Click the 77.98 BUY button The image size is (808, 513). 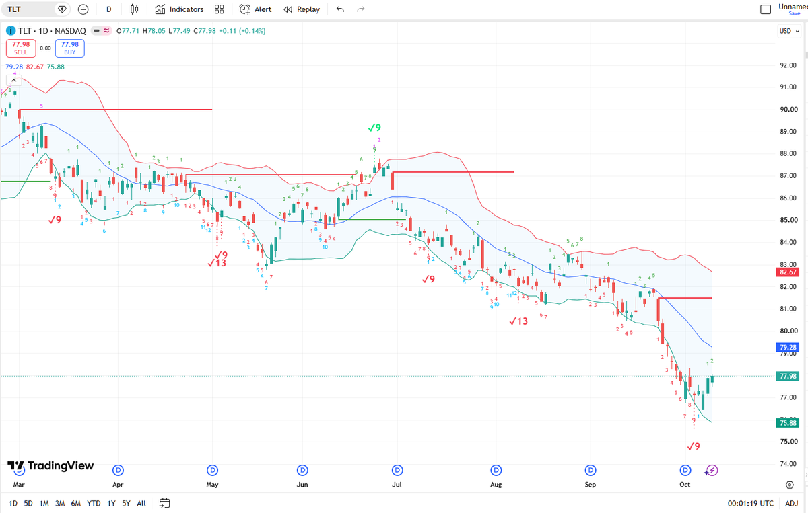click(70, 48)
